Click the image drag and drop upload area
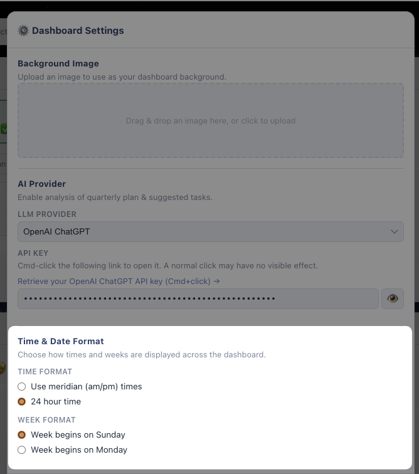This screenshot has width=419, height=474. [x=210, y=120]
